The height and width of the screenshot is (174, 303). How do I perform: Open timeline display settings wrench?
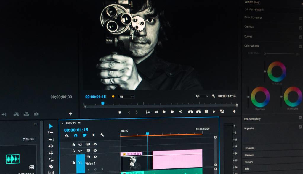(102, 135)
